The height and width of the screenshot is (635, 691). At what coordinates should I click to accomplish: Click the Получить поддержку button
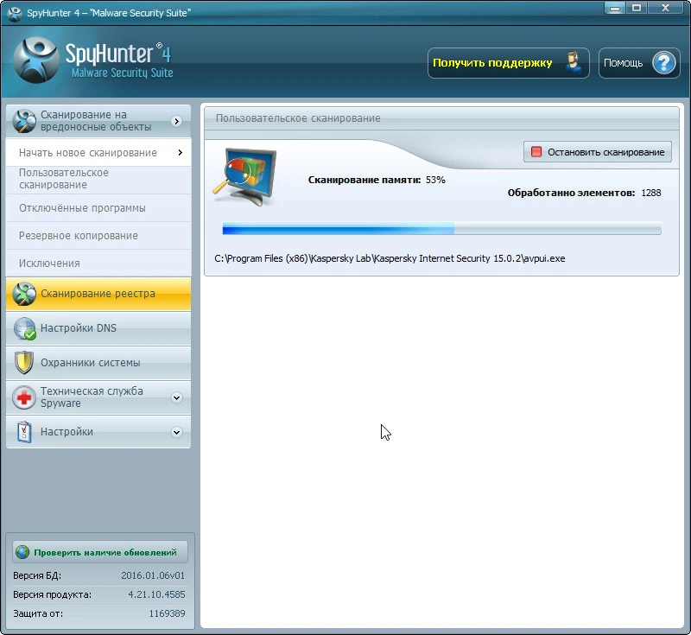tap(508, 63)
